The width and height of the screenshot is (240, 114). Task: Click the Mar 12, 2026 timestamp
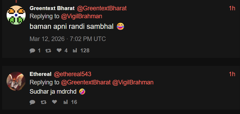pyautogui.click(x=68, y=39)
